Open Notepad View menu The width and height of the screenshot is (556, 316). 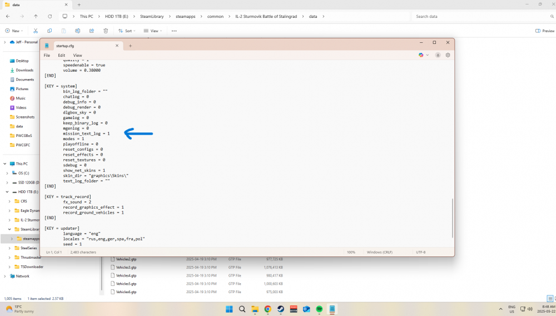(x=77, y=55)
